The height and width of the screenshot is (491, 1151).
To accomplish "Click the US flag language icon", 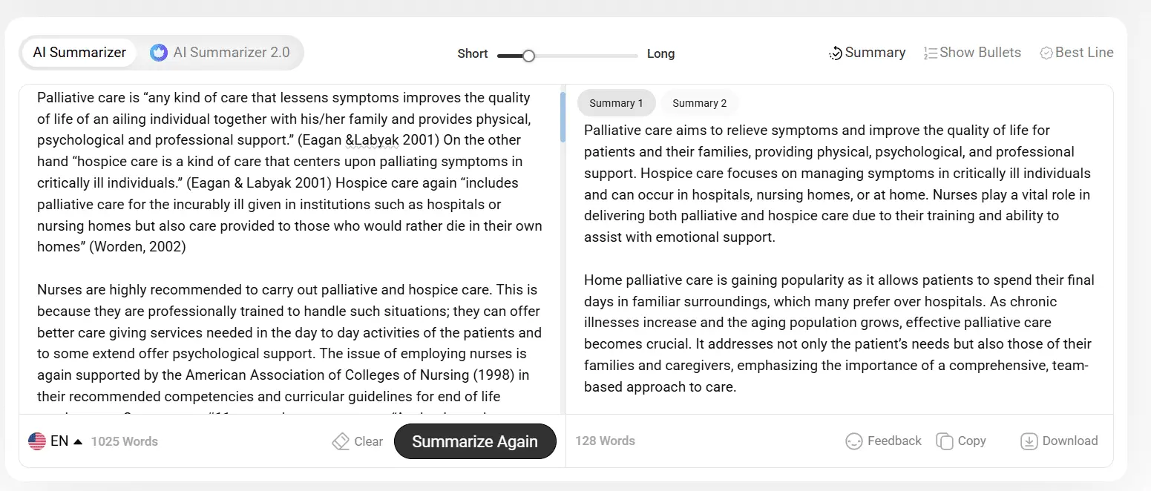I will 37,441.
